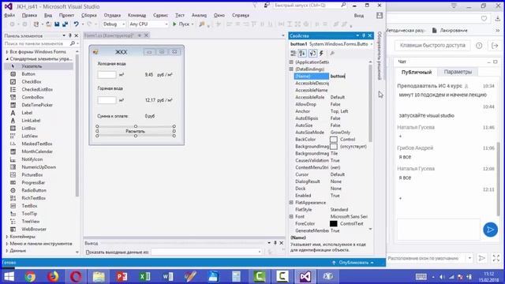Click the Вход sign-in link
This screenshot has width=505, height=284.
click(359, 16)
